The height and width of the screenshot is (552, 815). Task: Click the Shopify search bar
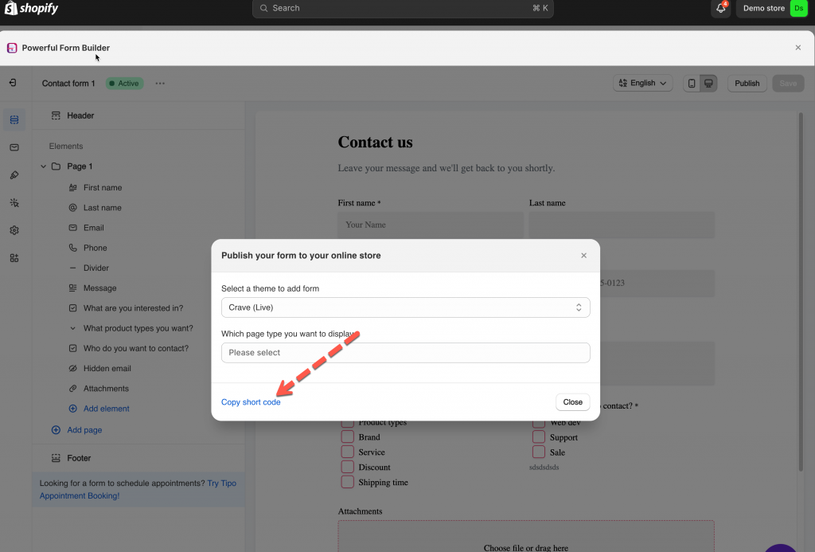(x=403, y=8)
